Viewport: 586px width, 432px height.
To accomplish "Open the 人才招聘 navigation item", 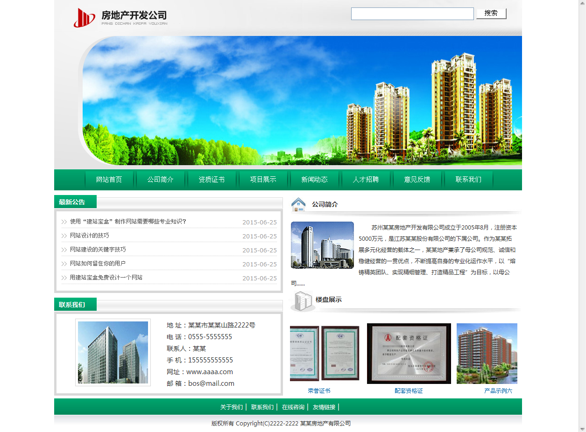I will tap(366, 180).
